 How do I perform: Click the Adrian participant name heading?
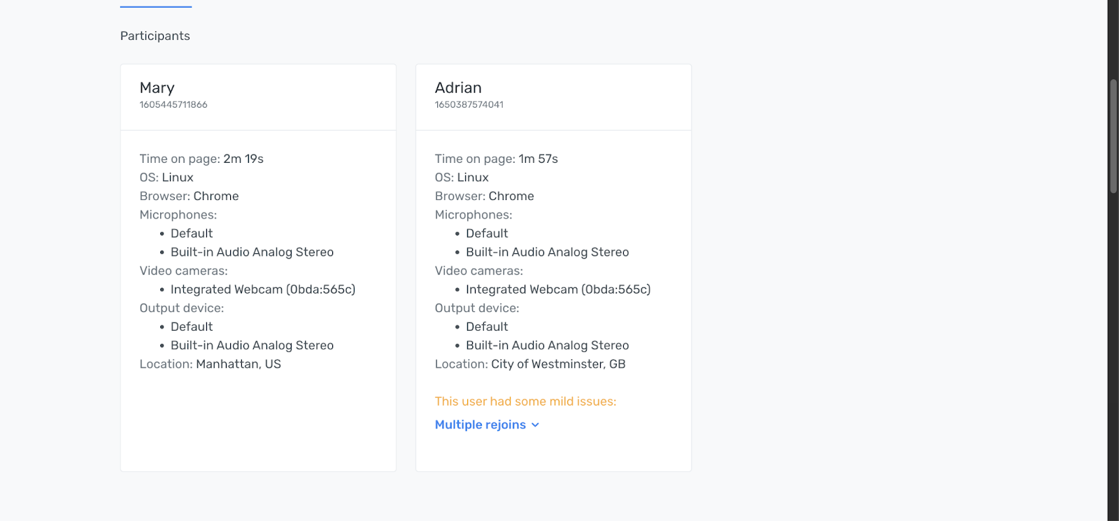point(458,87)
